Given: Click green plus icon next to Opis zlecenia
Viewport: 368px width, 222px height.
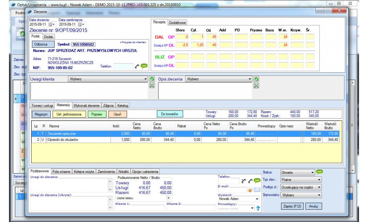Looking at the screenshot, I should pyautogui.click(x=256, y=79).
